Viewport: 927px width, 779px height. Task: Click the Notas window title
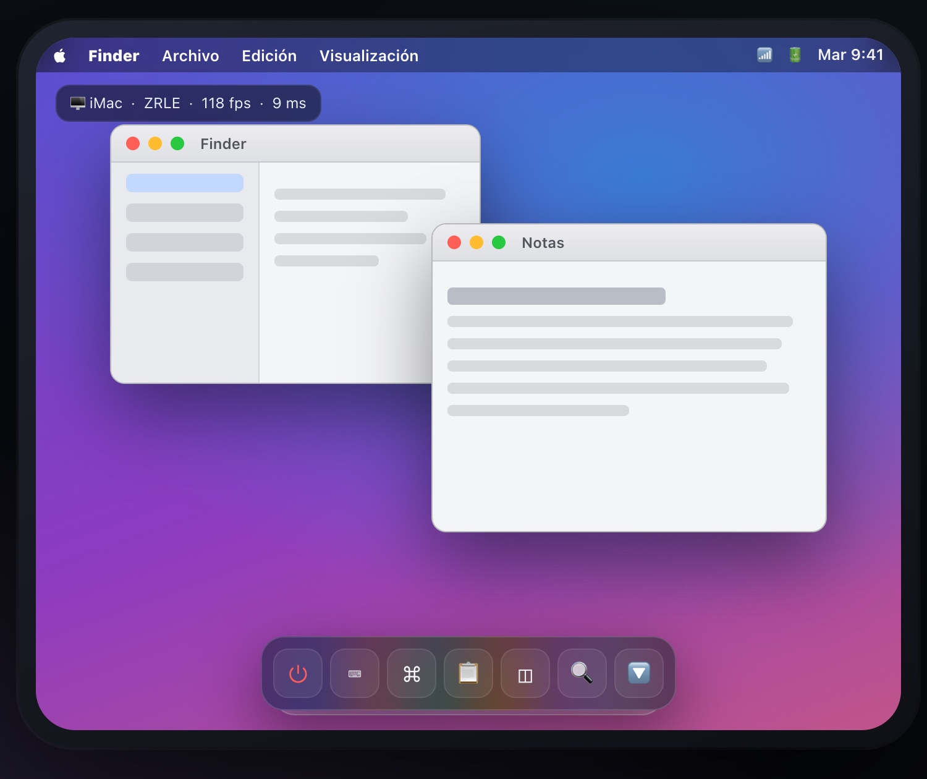click(x=543, y=243)
